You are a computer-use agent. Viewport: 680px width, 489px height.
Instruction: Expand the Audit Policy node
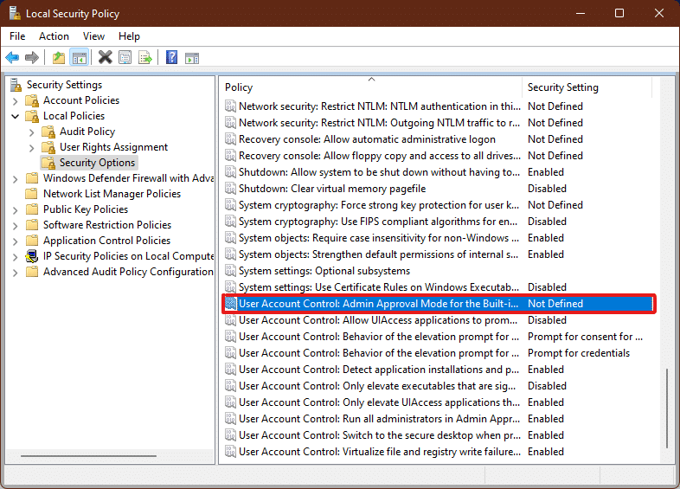[32, 132]
